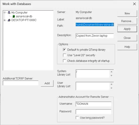Click the Password input field
Screen dimensions: 139x125
tap(94, 112)
